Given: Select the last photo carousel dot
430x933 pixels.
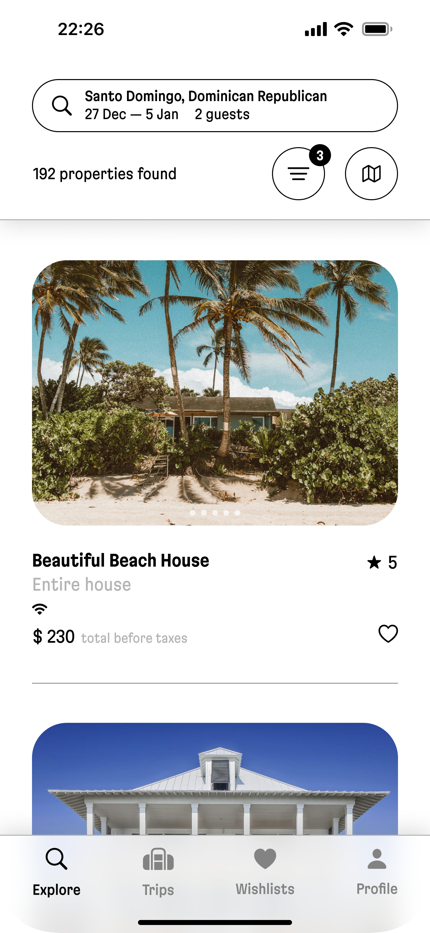Looking at the screenshot, I should tap(237, 513).
